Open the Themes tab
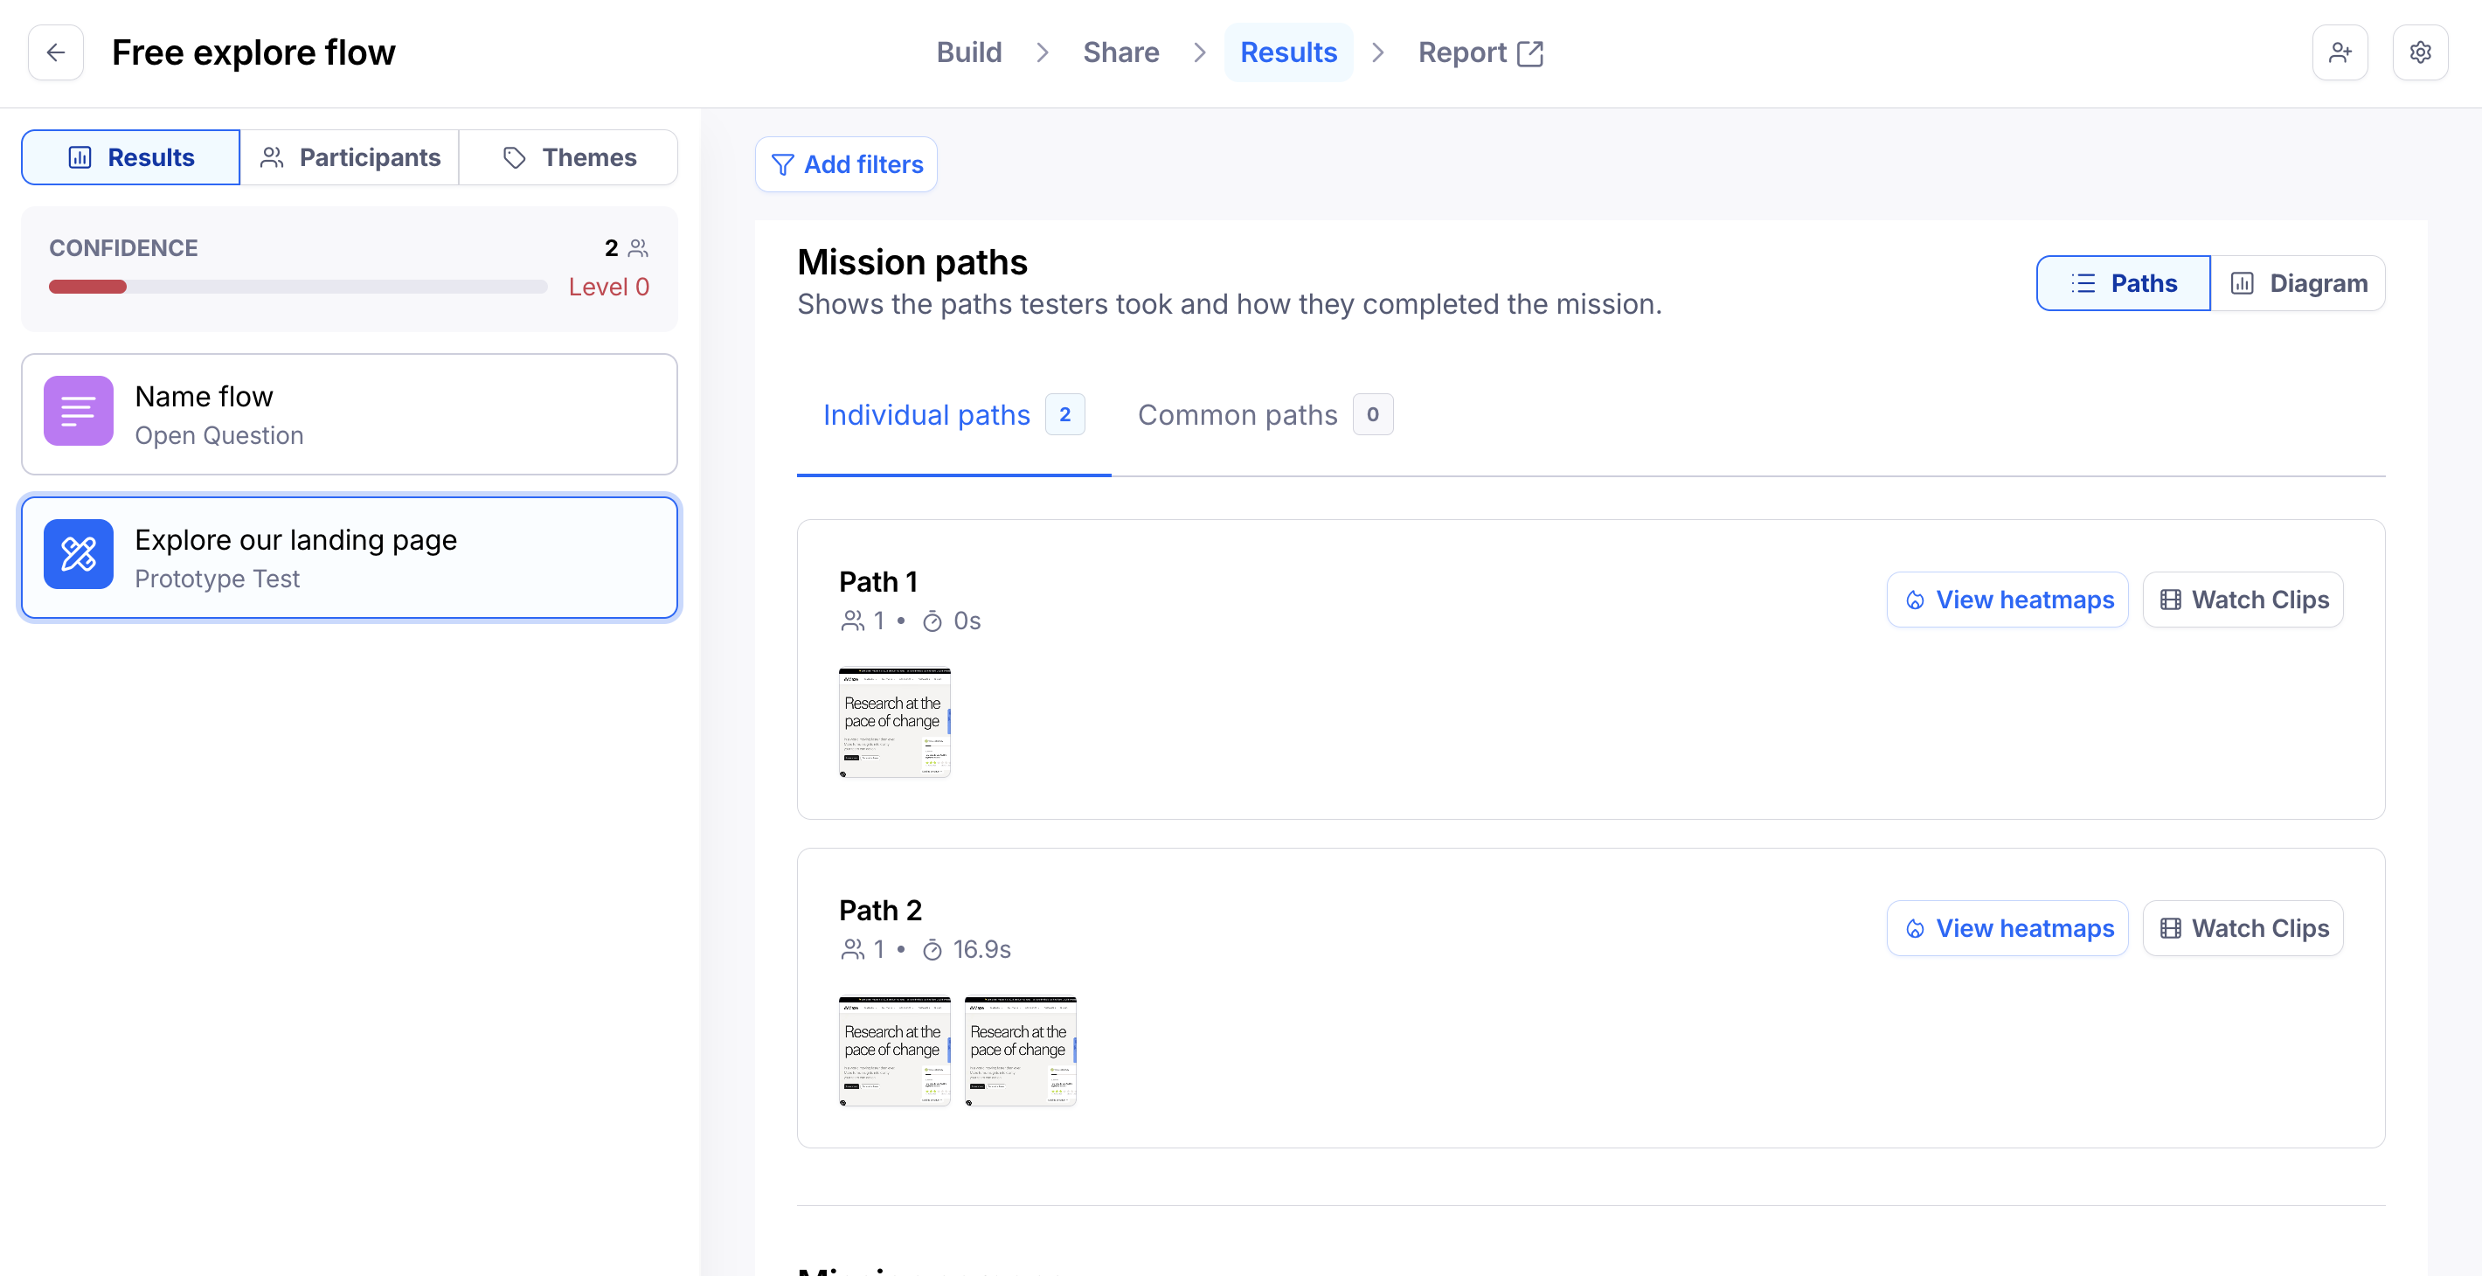The image size is (2482, 1276). [568, 157]
